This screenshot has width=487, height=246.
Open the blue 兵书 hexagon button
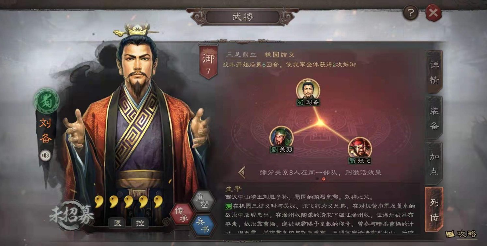tap(203, 225)
